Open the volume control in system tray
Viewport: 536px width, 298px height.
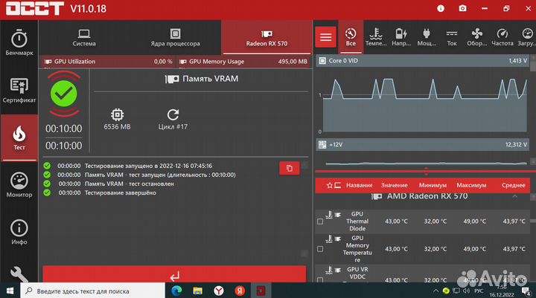pos(466,291)
